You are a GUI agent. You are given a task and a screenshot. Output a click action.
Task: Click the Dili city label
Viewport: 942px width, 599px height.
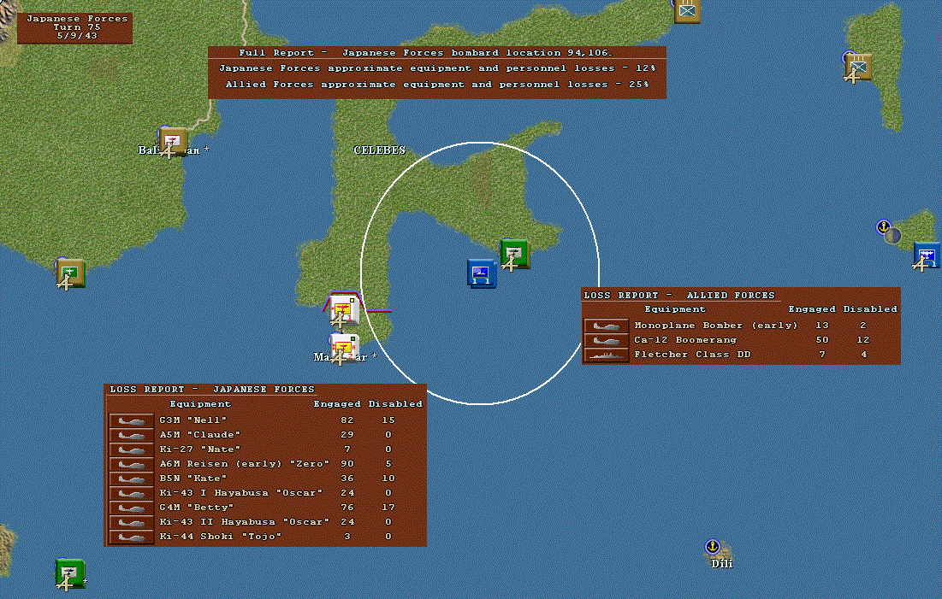[722, 564]
